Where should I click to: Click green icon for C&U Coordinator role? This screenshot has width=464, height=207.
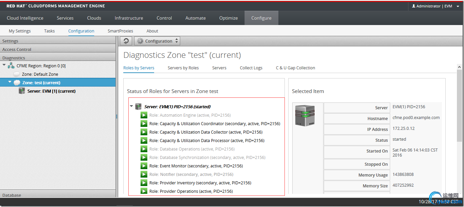144,123
